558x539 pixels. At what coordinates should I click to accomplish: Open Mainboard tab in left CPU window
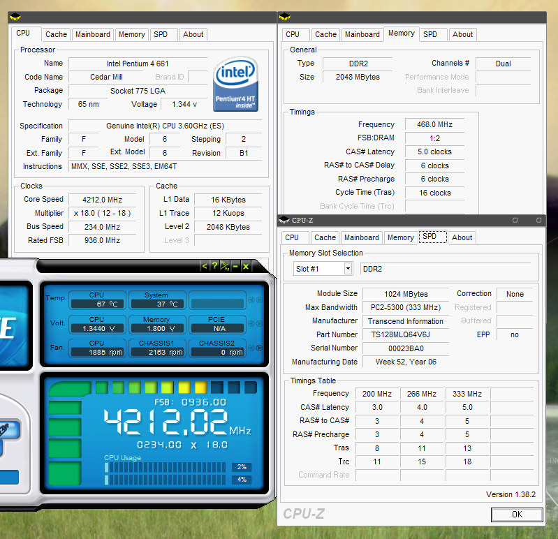pyautogui.click(x=92, y=34)
